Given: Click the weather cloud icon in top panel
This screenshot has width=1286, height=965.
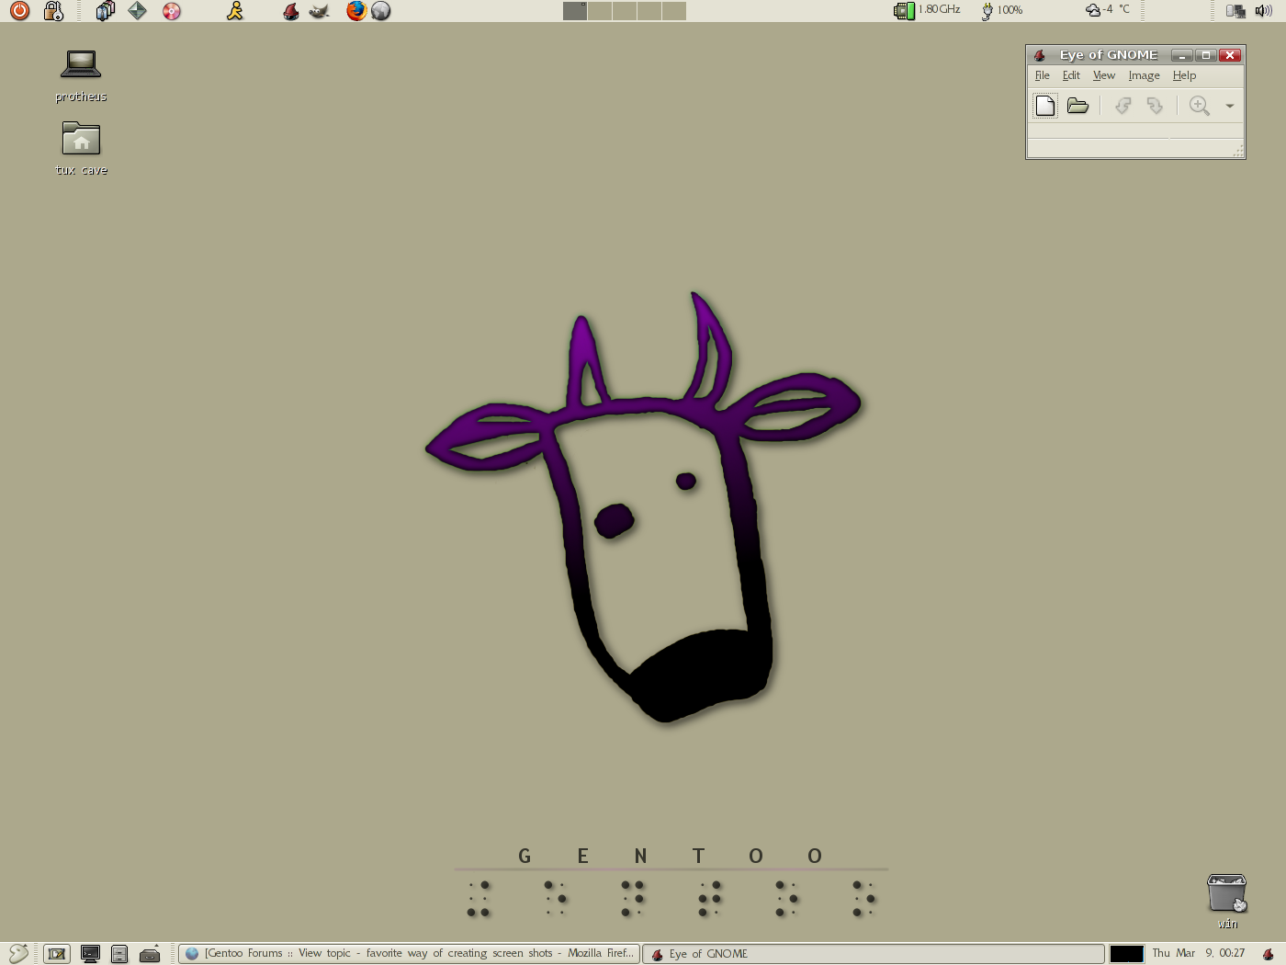Looking at the screenshot, I should click(x=1093, y=10).
